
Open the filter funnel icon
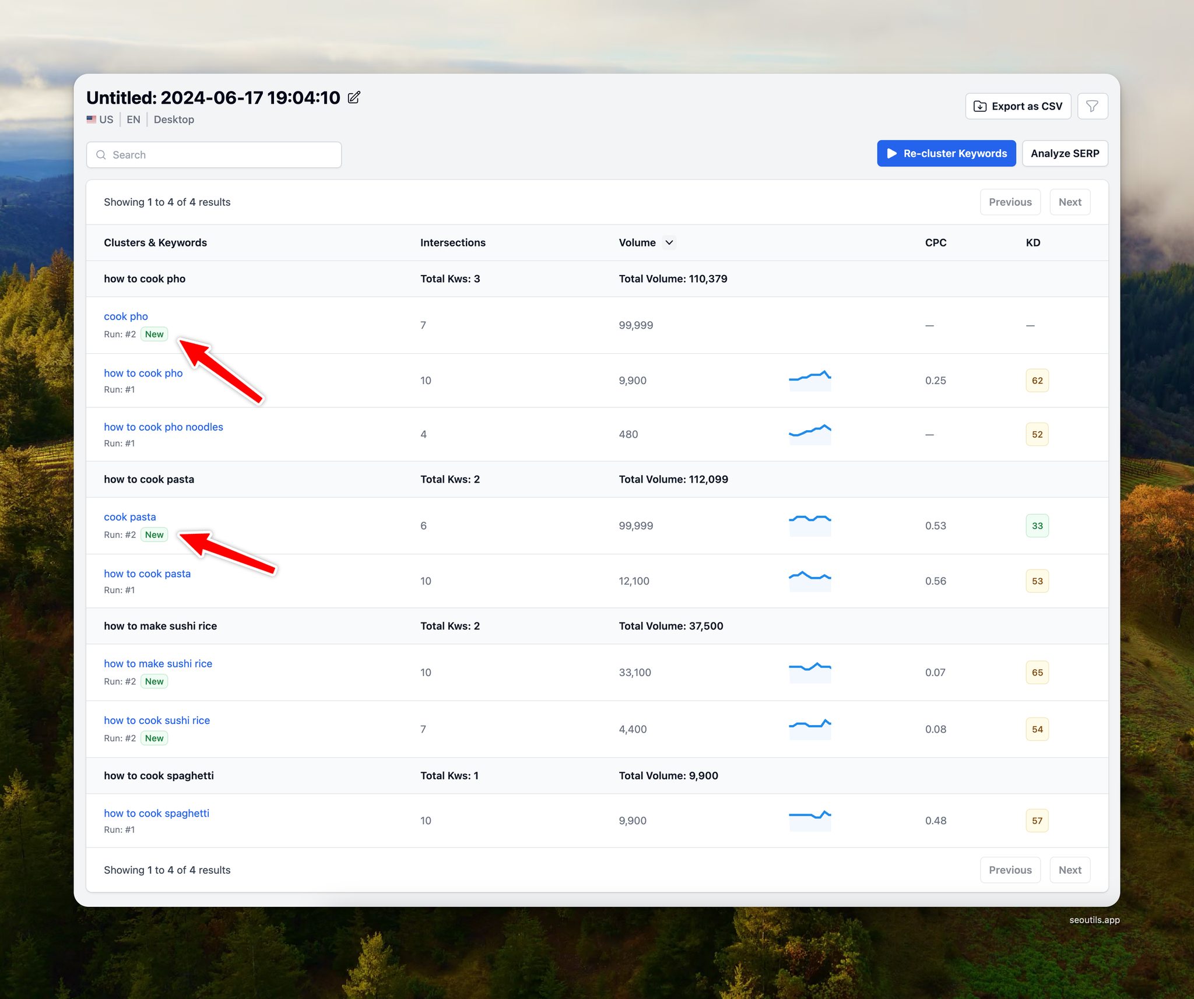tap(1092, 106)
